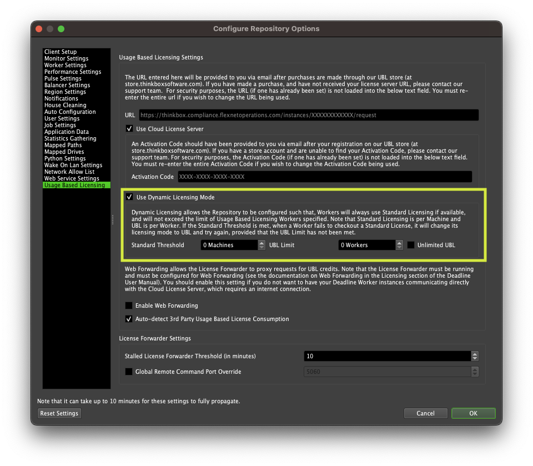Click the Activation Code field

(x=325, y=177)
